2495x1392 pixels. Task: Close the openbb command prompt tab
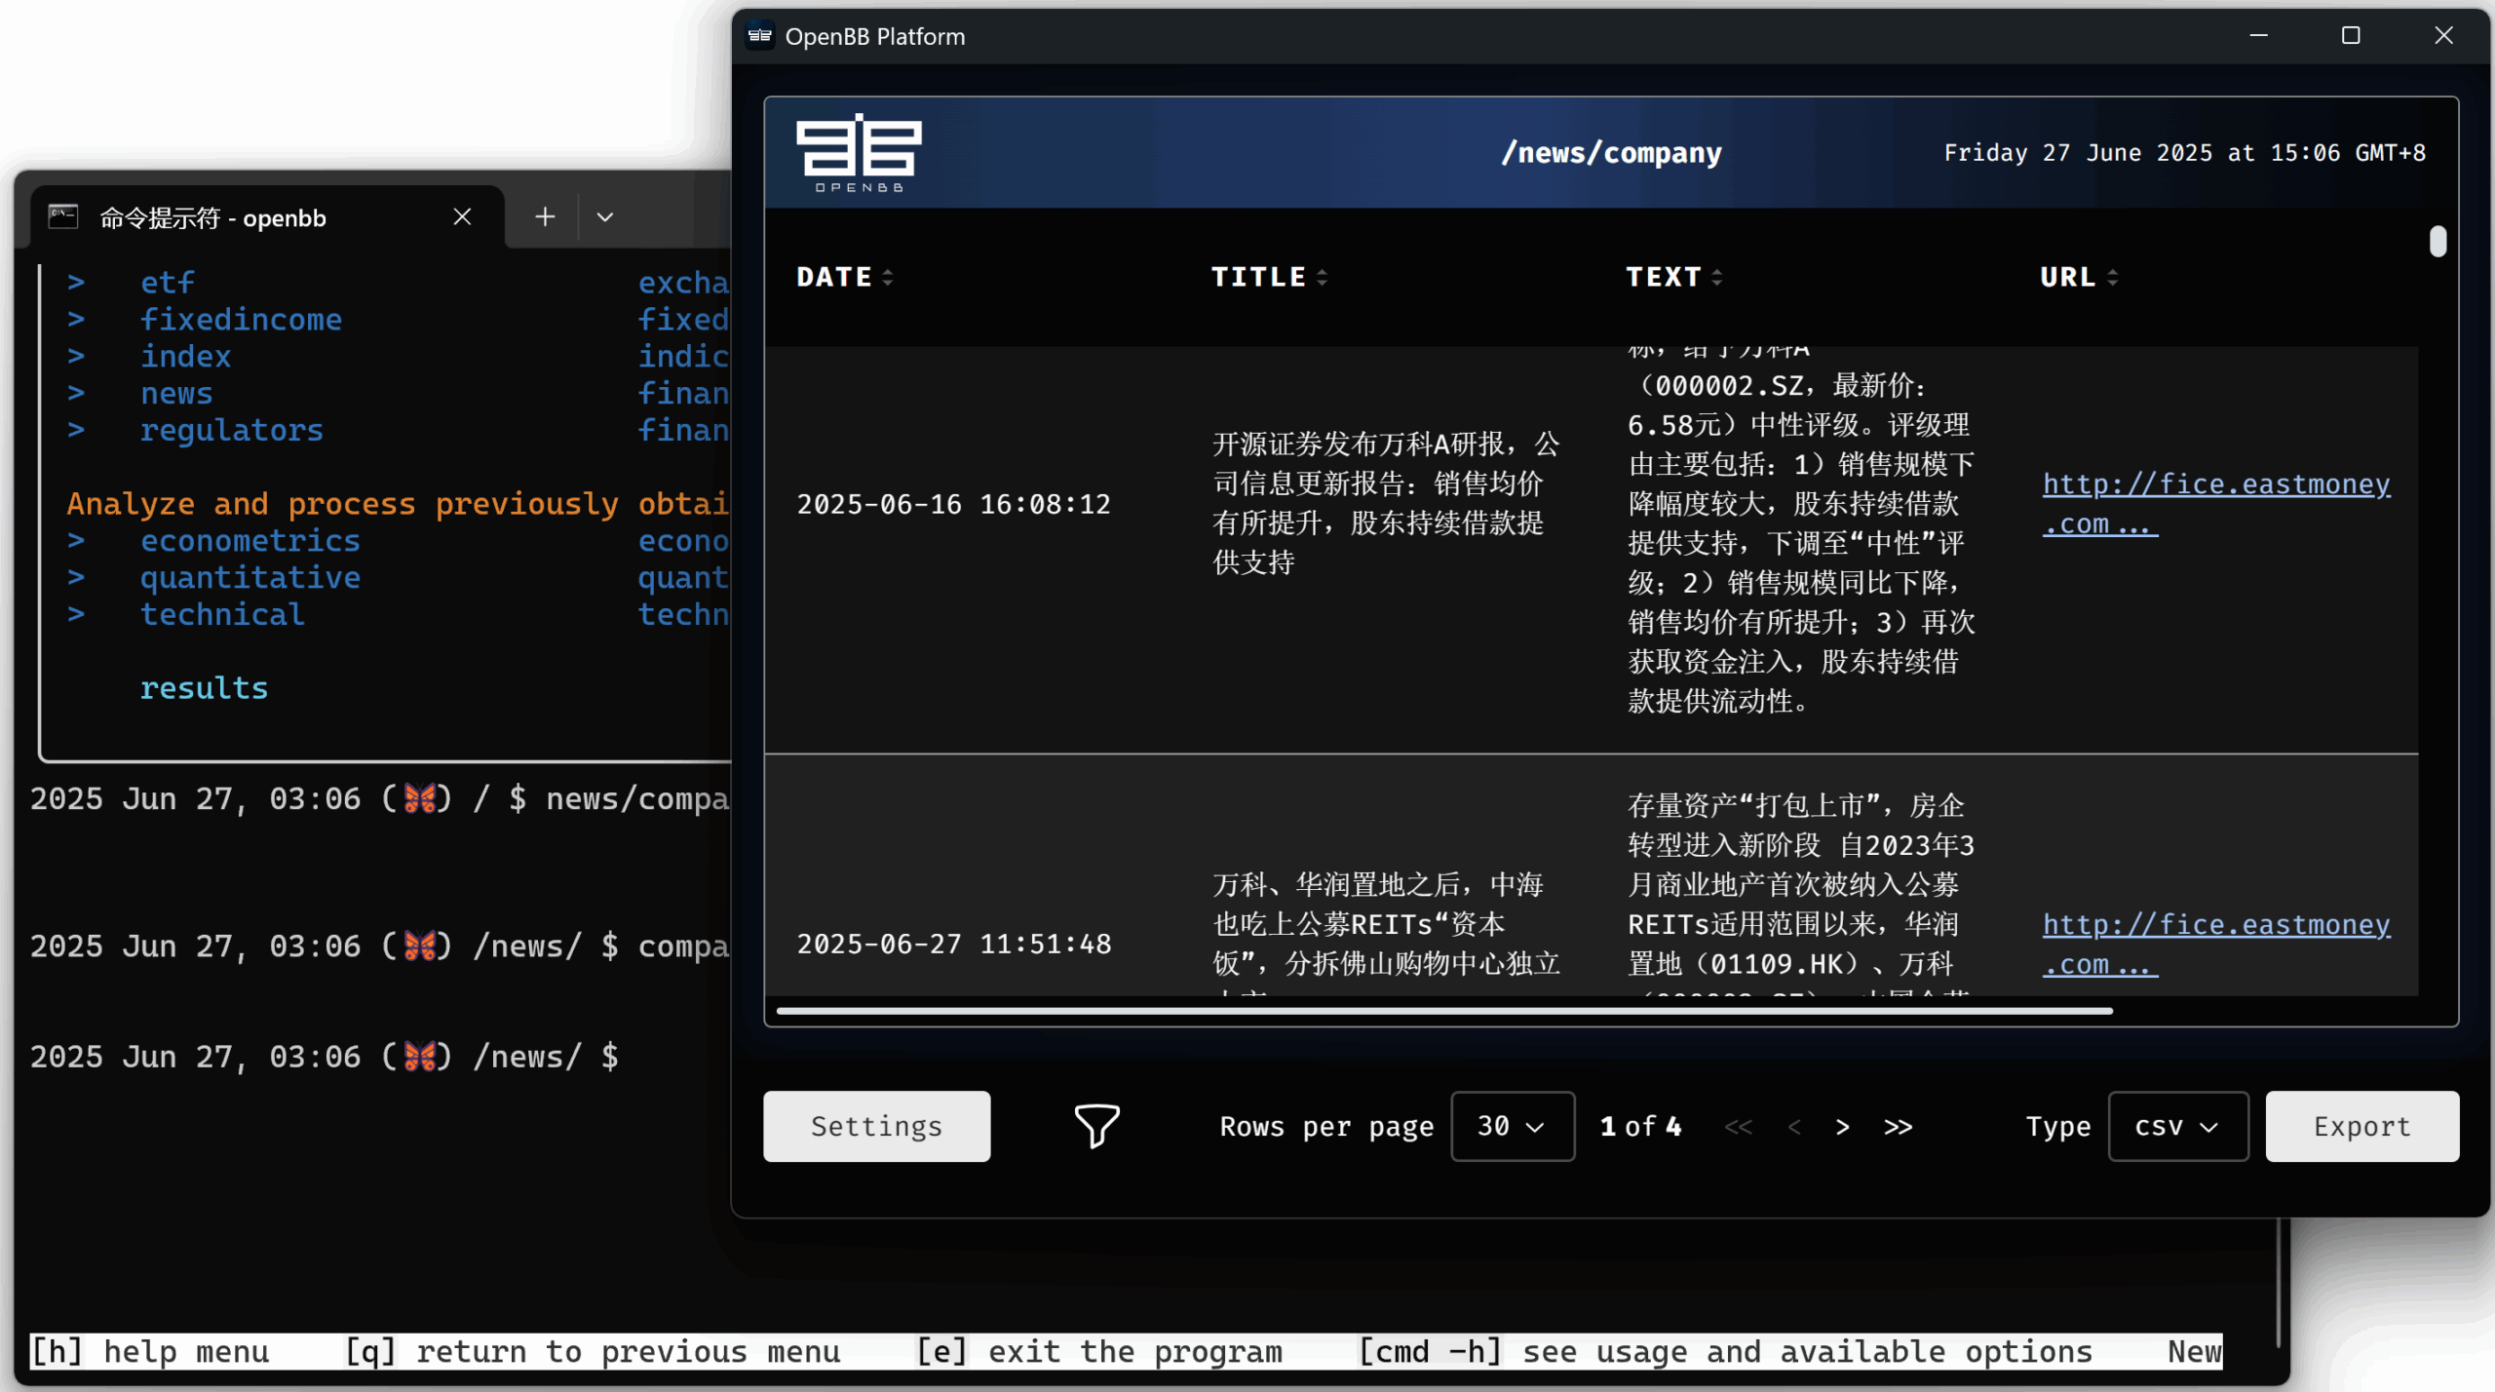pos(462,216)
